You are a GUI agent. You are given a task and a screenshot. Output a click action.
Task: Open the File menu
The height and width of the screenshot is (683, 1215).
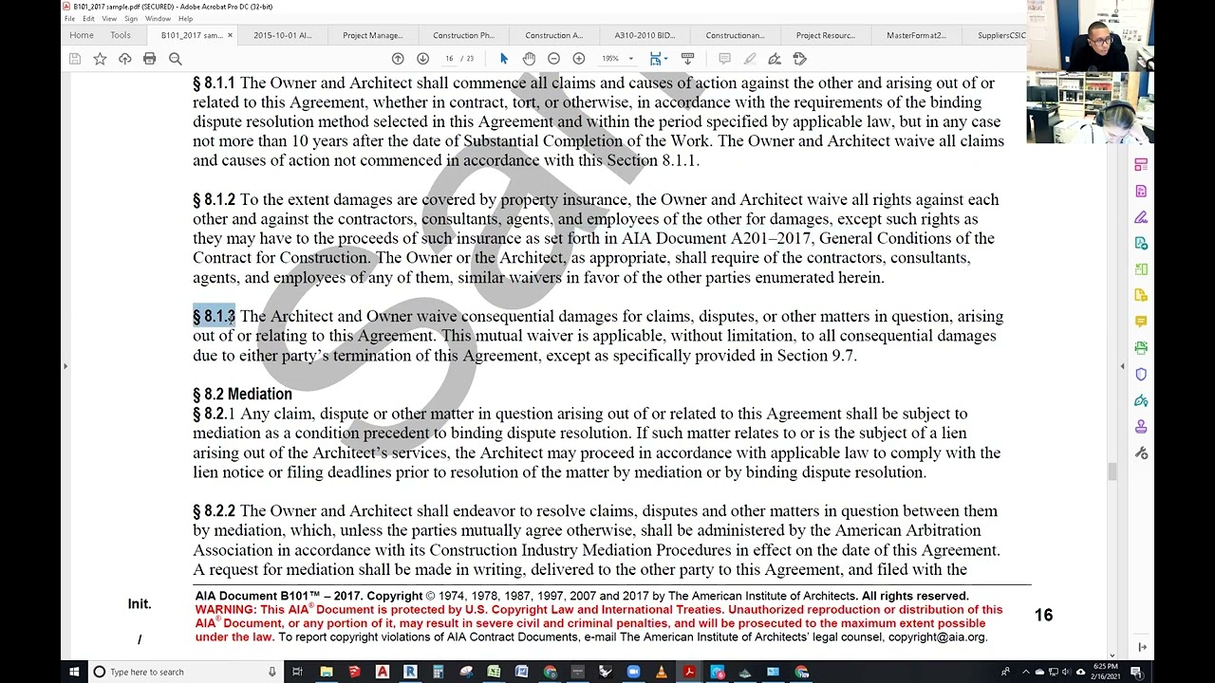click(x=69, y=19)
